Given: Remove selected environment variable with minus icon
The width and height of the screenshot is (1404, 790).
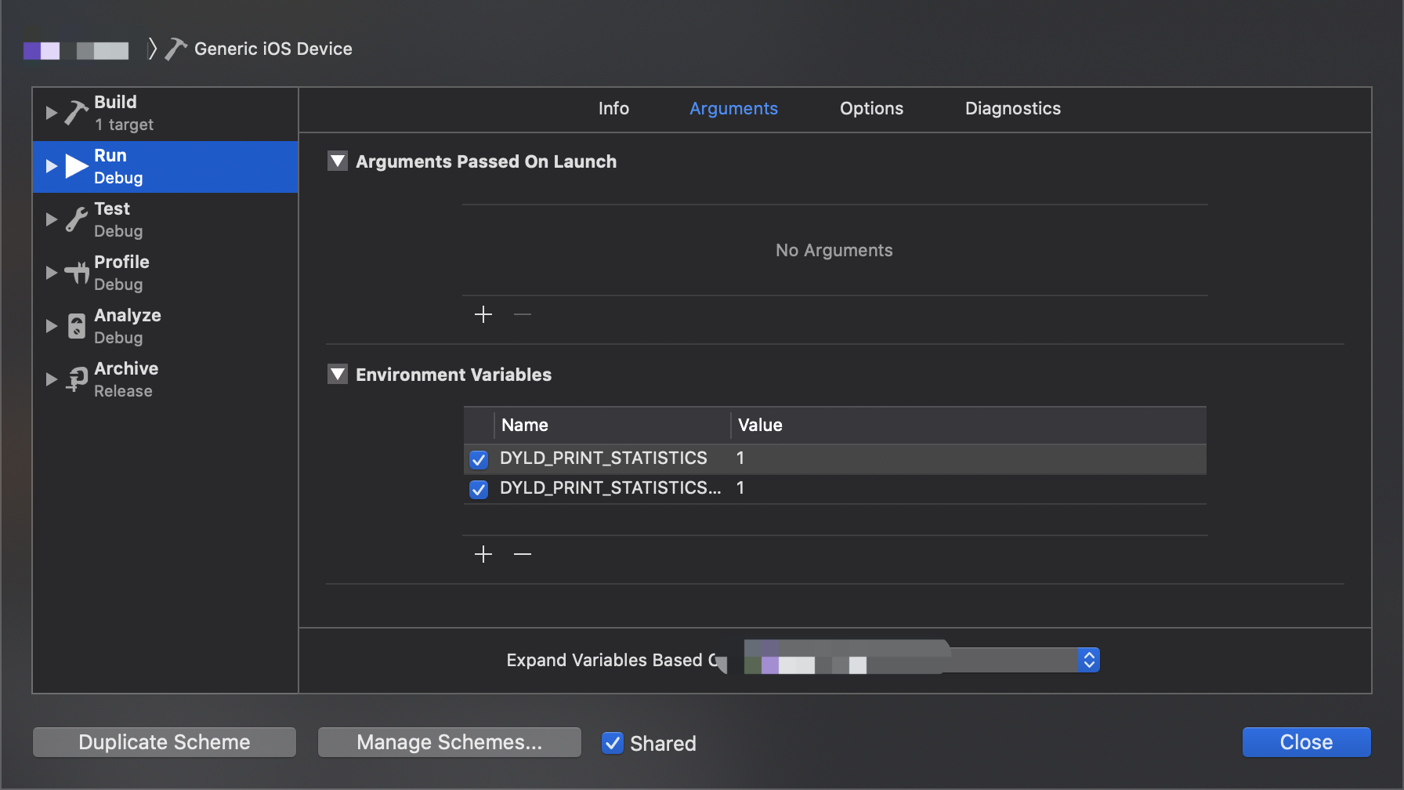Looking at the screenshot, I should (523, 554).
